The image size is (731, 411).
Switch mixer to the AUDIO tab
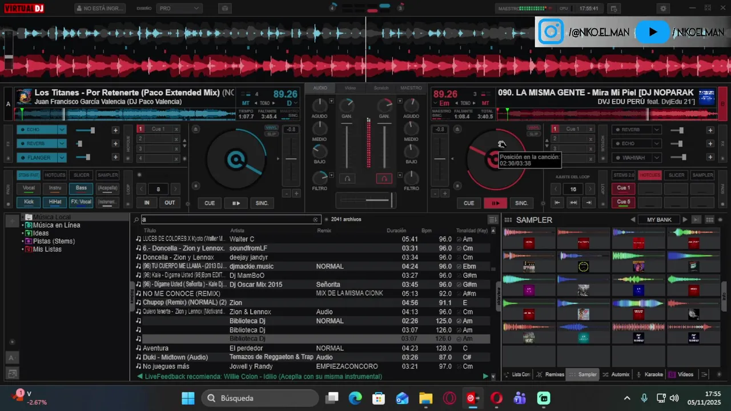[x=320, y=88]
